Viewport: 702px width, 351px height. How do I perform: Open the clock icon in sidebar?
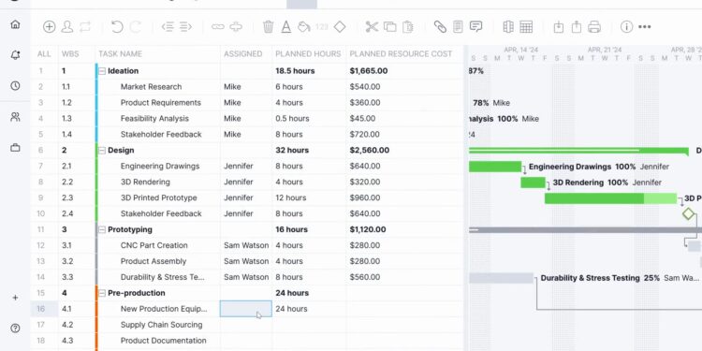tap(15, 86)
